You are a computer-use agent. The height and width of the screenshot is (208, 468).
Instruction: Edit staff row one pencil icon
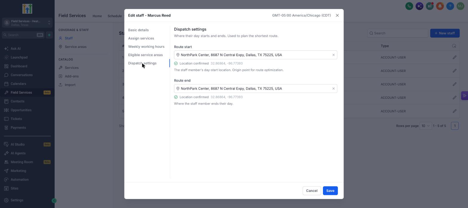pos(455,57)
